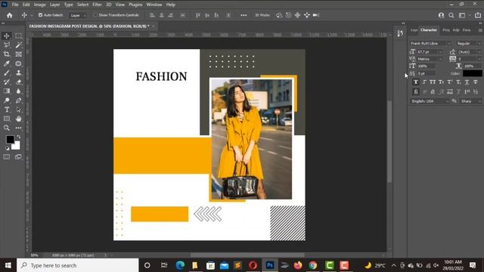Open the (Auto) leading dropdown

(479, 52)
